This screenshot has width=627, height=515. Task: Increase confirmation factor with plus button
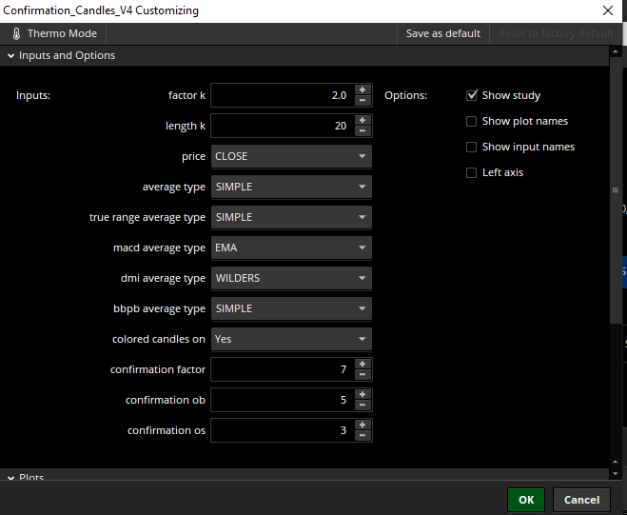click(x=362, y=364)
